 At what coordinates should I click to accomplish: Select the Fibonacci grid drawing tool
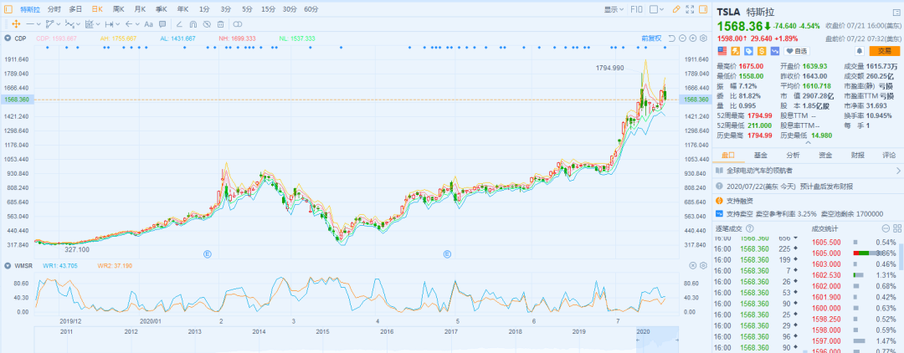(x=90, y=23)
